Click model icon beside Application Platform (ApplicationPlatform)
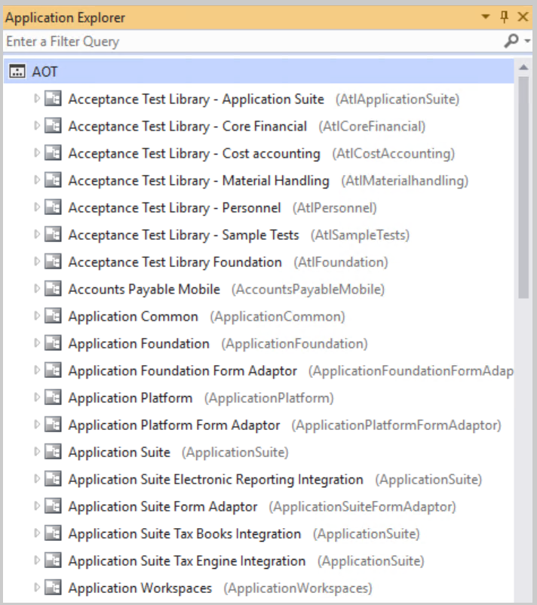Image resolution: width=537 pixels, height=605 pixels. pyautogui.click(x=53, y=397)
